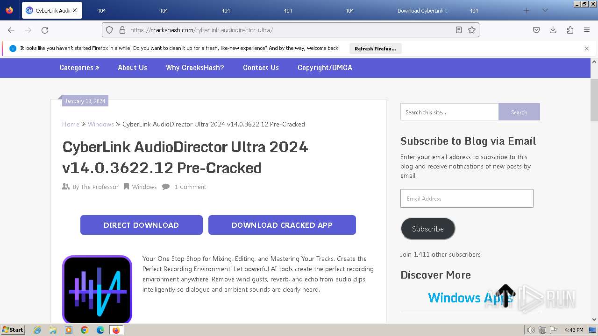Click the Search button in the sidebar
This screenshot has height=336, width=598.
519,112
